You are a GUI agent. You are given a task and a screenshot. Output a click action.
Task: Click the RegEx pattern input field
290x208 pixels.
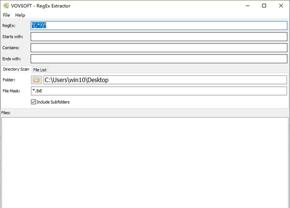tap(159, 26)
